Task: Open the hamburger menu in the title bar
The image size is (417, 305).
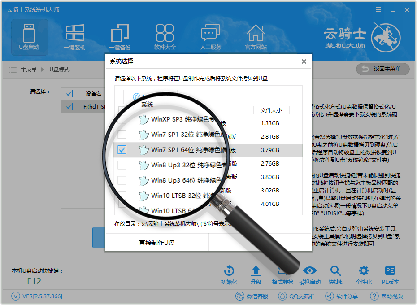Action: [x=379, y=10]
